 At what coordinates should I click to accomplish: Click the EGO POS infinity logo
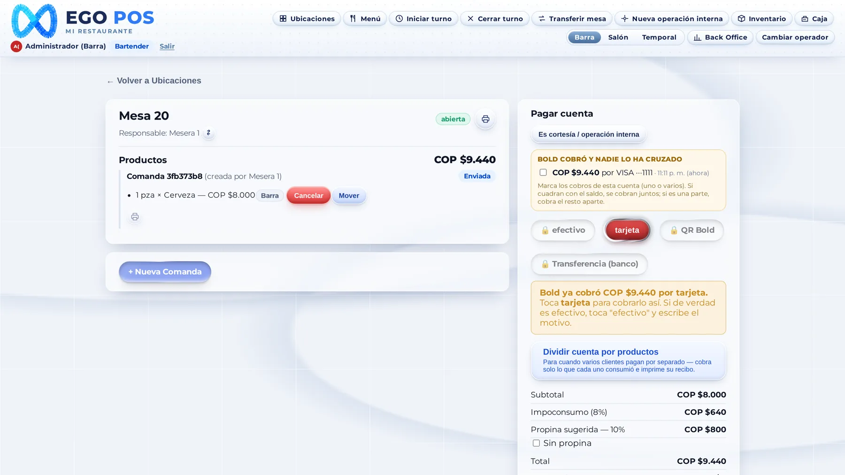pyautogui.click(x=34, y=21)
